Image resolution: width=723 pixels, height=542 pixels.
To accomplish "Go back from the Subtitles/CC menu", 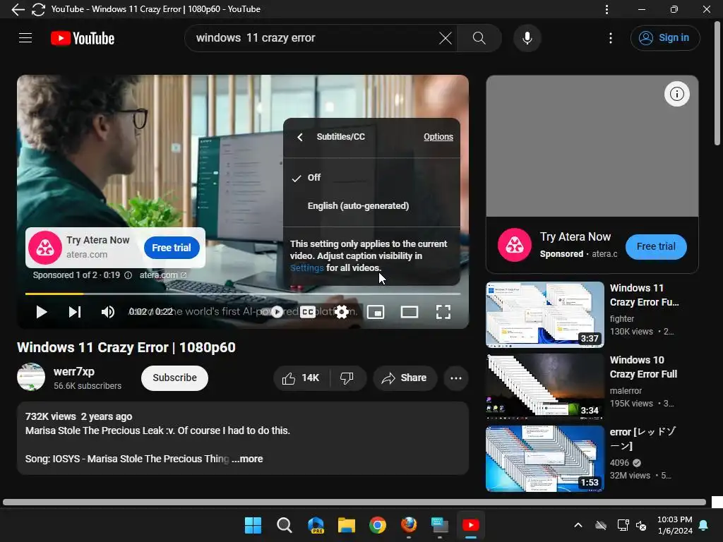I will (300, 137).
